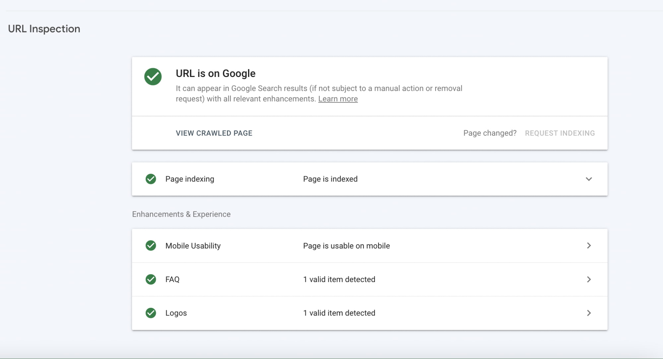Click the green check icon next to FAQ
663x359 pixels.
pyautogui.click(x=151, y=279)
